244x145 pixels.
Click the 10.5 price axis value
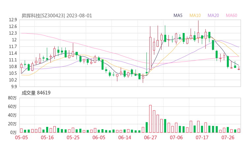pyautogui.click(x=13, y=73)
